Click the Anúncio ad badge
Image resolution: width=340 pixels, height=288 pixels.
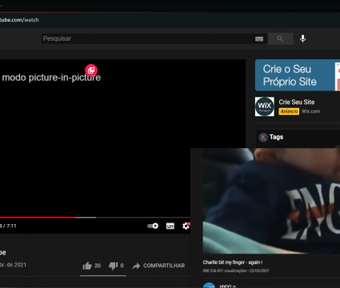[x=289, y=111]
